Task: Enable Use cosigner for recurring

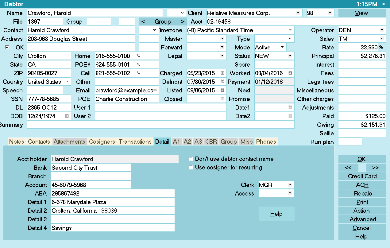Action: (191, 168)
